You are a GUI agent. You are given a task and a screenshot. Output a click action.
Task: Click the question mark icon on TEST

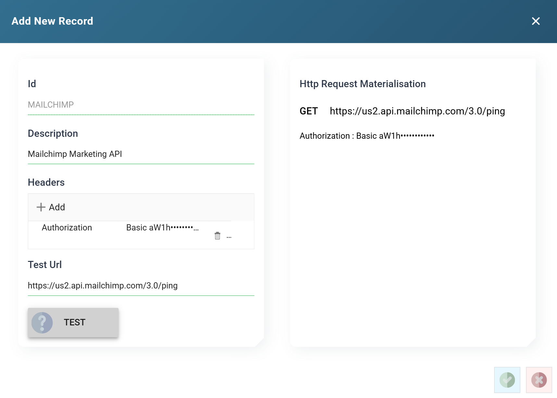42,322
